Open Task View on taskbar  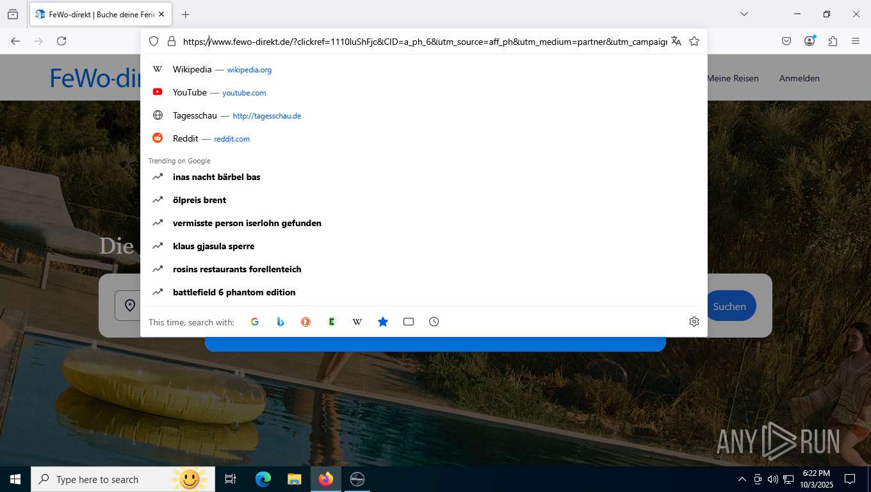[231, 479]
